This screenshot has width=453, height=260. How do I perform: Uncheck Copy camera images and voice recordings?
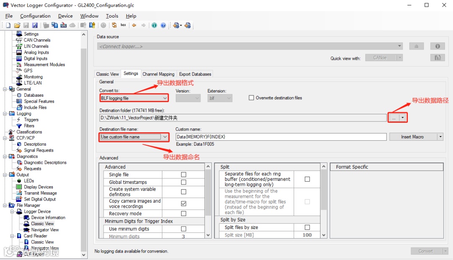[183, 203]
